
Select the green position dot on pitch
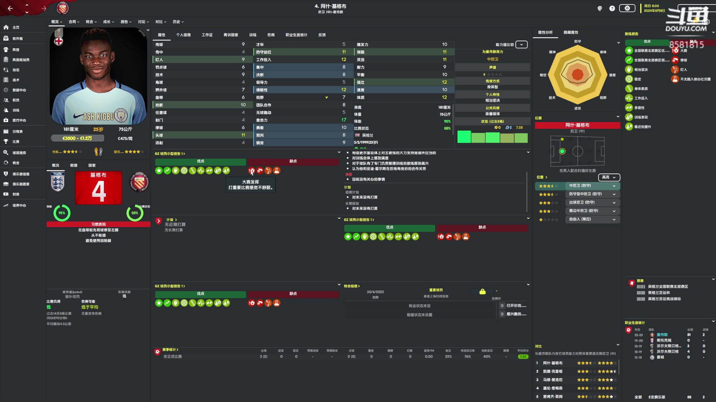562,151
